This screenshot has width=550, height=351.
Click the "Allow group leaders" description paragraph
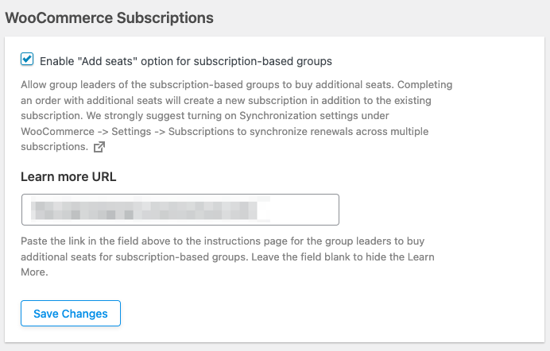click(x=238, y=83)
